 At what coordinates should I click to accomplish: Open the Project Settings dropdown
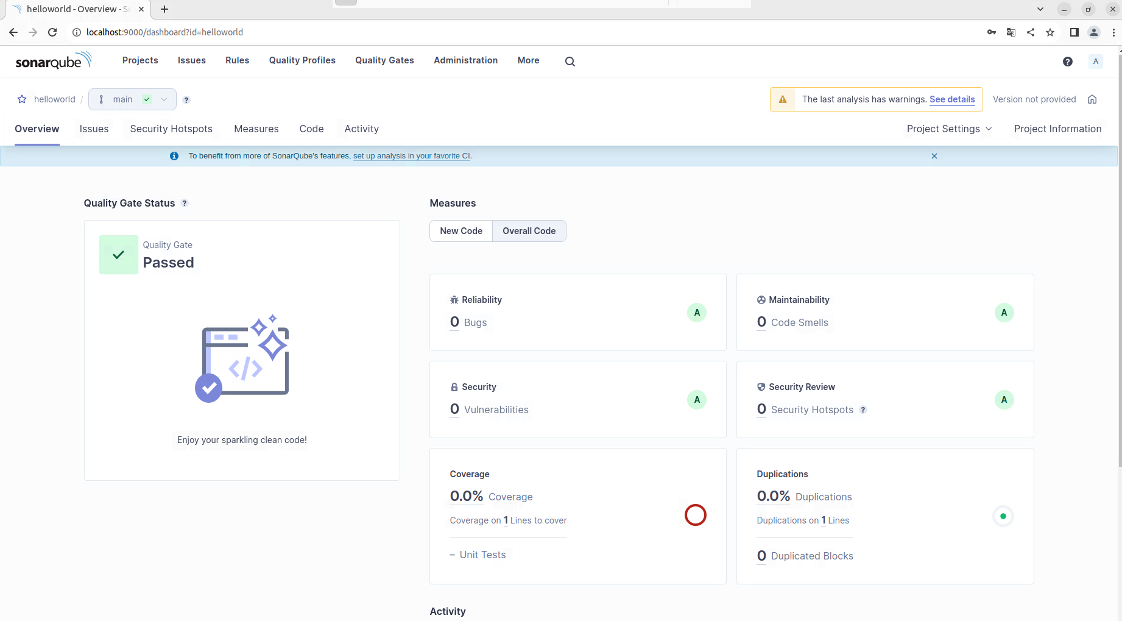click(x=948, y=129)
